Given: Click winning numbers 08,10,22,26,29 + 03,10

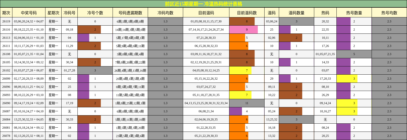Looking at the screenshot, I should pos(29,95).
